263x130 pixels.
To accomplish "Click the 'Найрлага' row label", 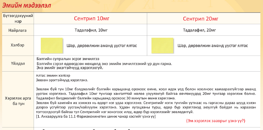I will point(18,30).
